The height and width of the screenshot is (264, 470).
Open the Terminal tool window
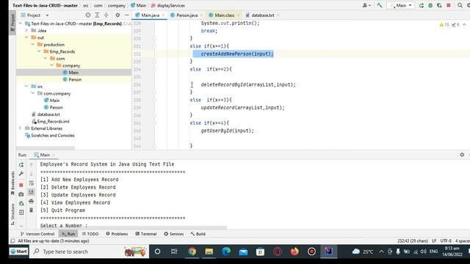click(146, 234)
